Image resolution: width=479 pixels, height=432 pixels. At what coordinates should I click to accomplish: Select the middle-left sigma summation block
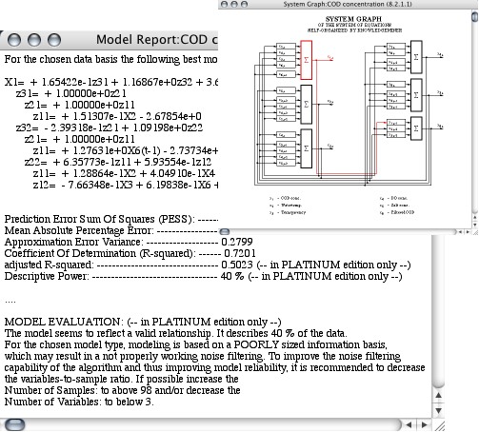pyautogui.click(x=306, y=104)
